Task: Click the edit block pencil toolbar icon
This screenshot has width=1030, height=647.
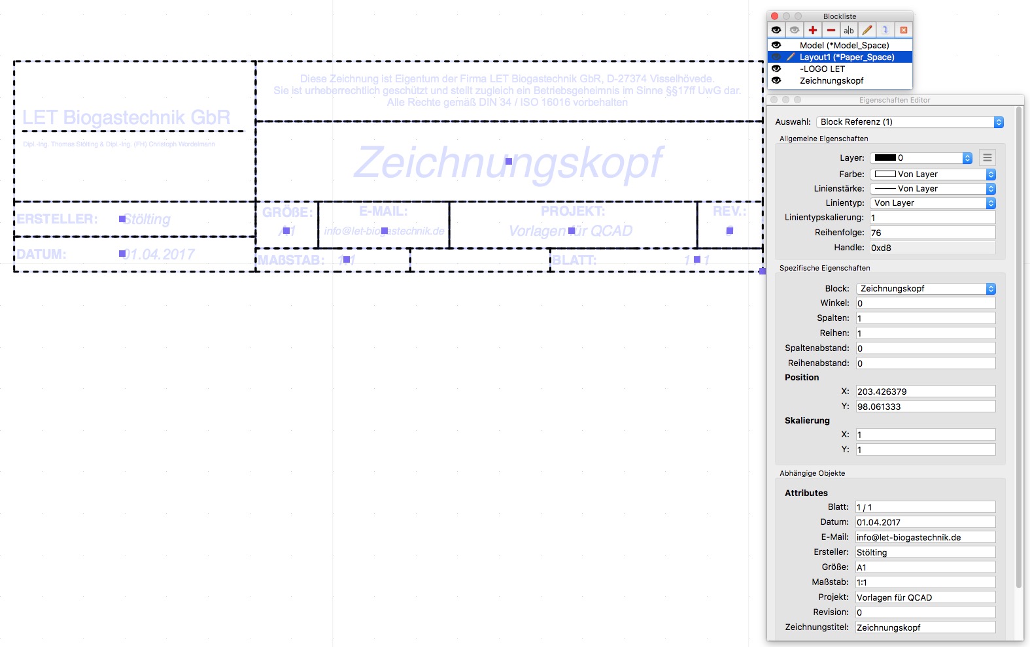Action: click(x=867, y=30)
